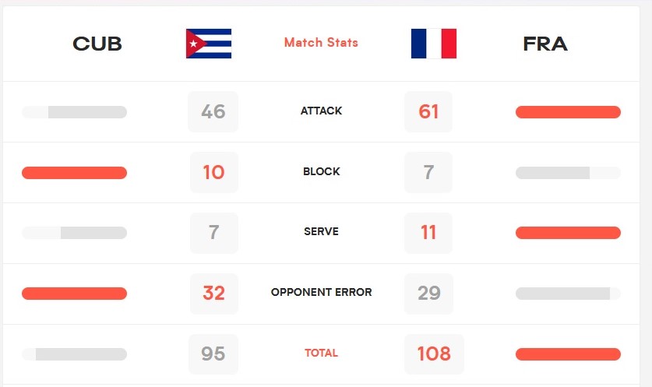Click France's attack score 61
This screenshot has height=387, width=652.
pos(428,112)
